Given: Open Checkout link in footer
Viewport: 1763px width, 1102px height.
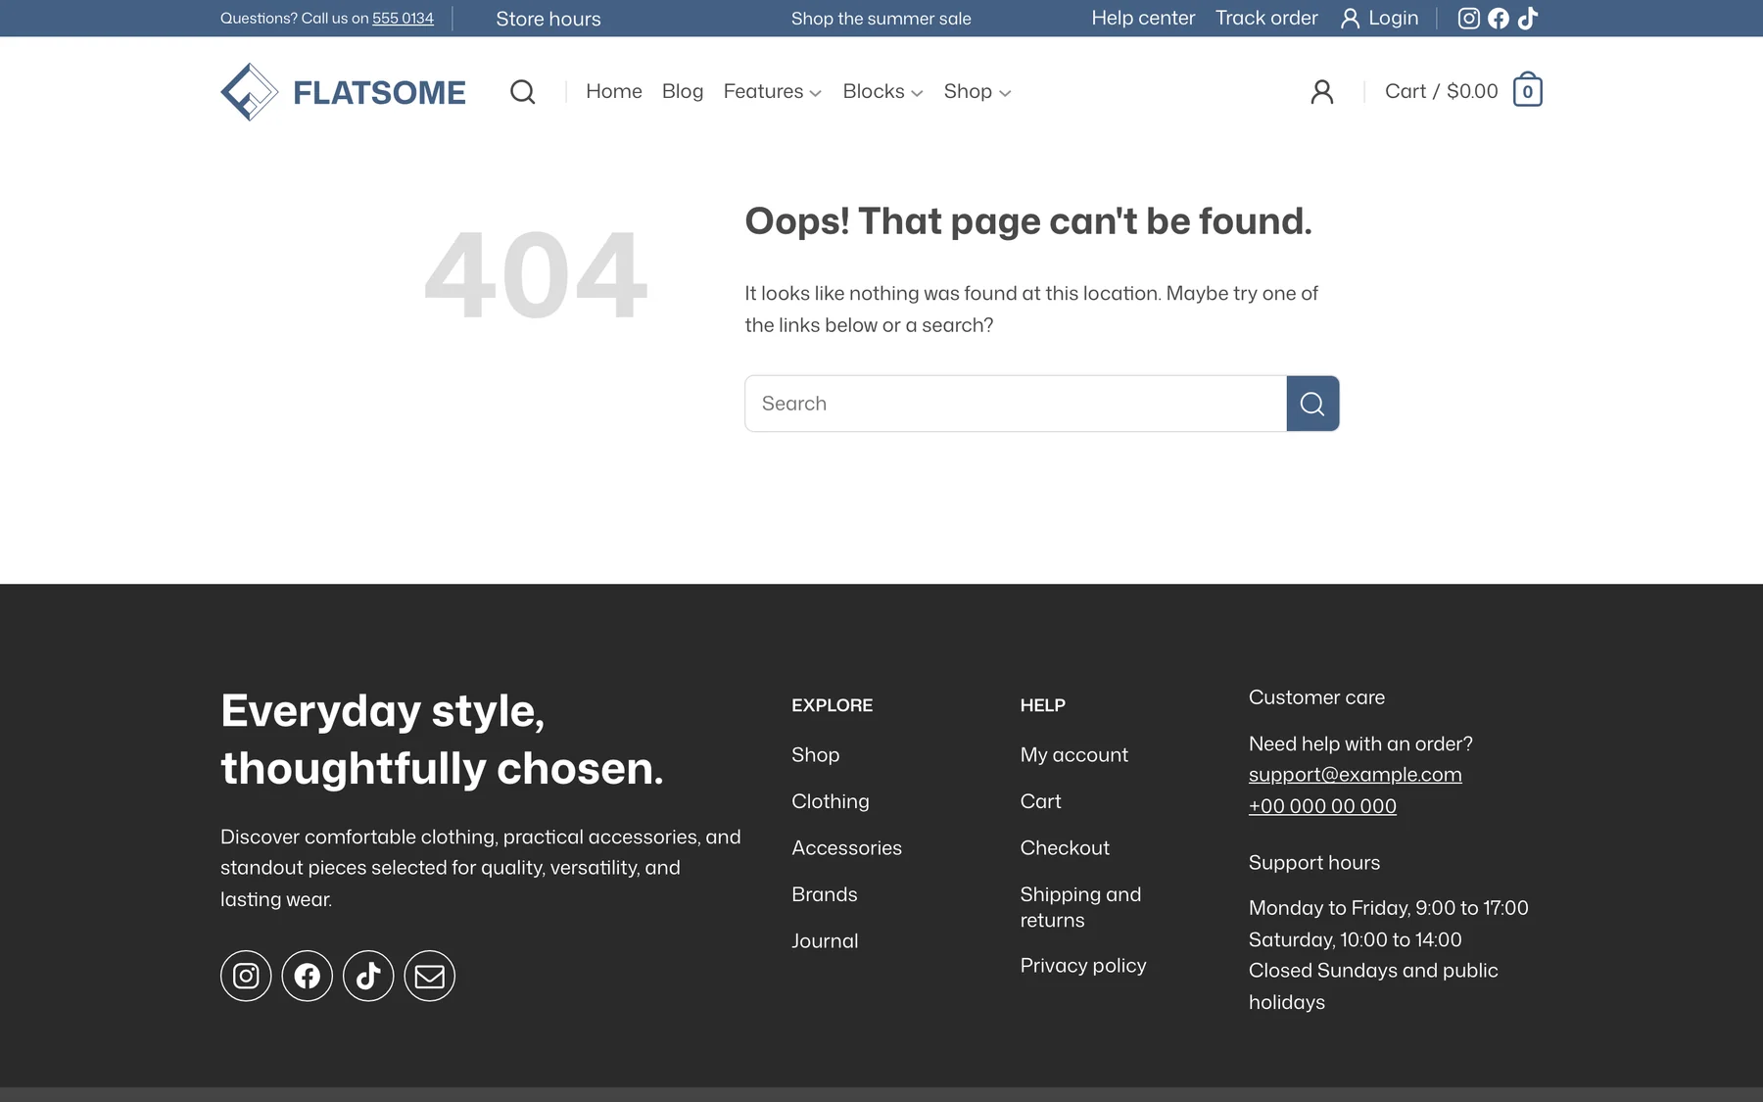Looking at the screenshot, I should point(1065,848).
